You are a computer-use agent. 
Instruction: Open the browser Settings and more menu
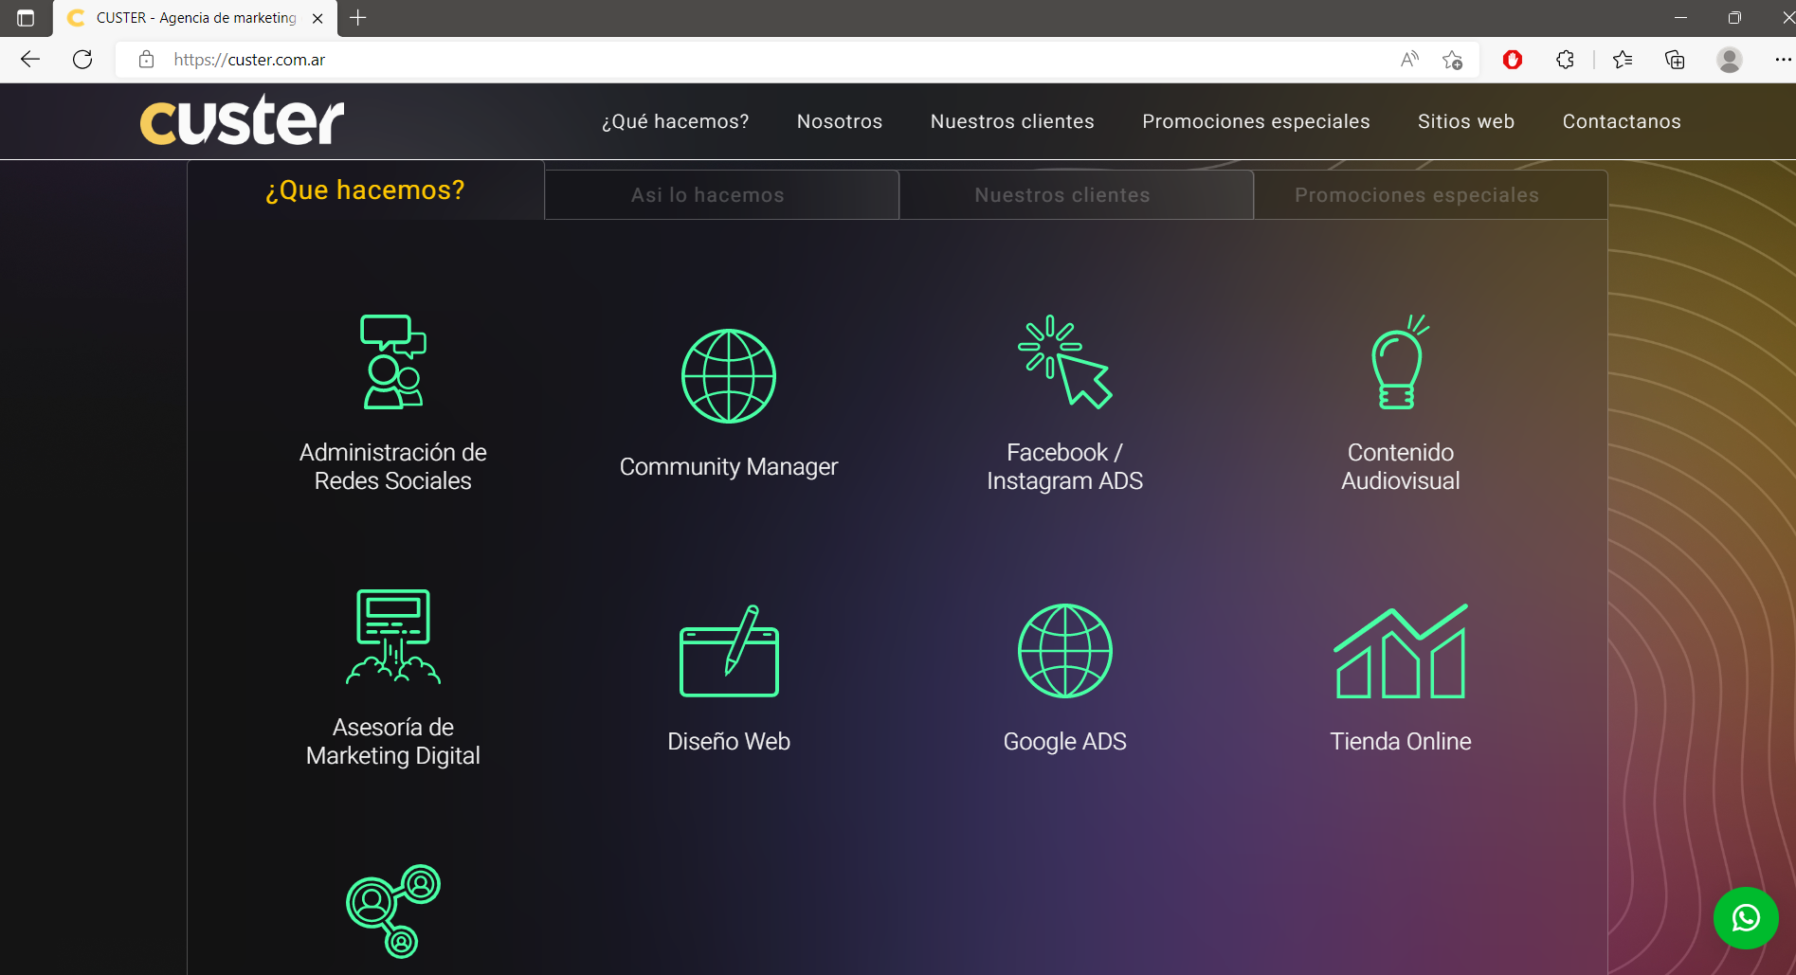point(1783,60)
